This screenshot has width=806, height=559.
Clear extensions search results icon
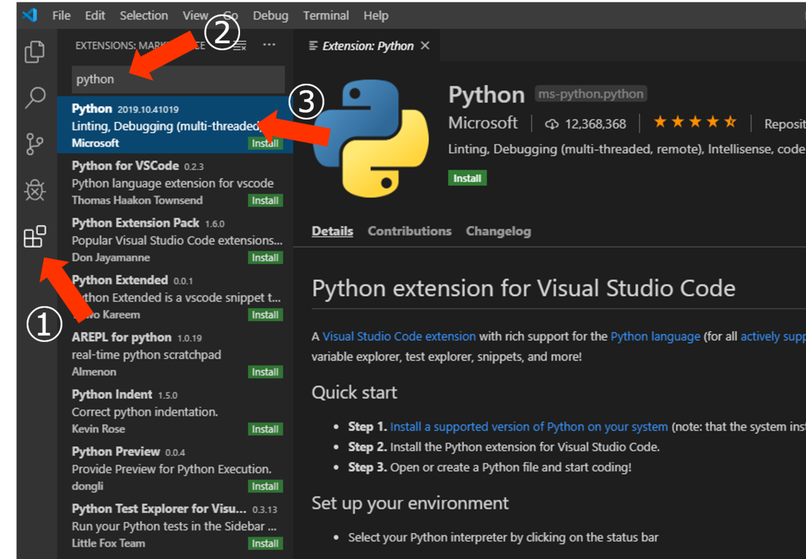[239, 45]
